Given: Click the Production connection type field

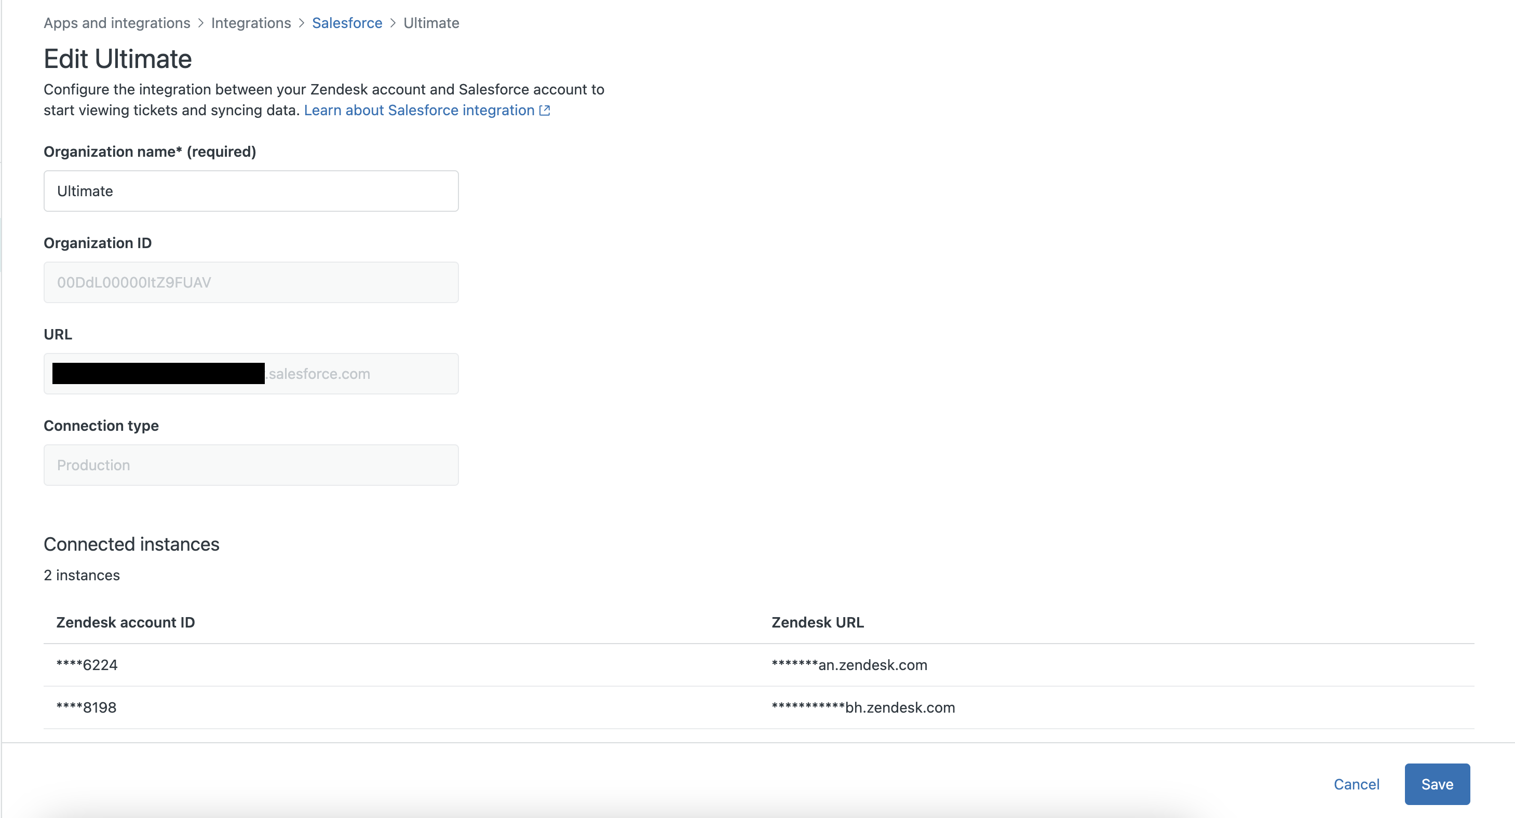Looking at the screenshot, I should [x=251, y=465].
